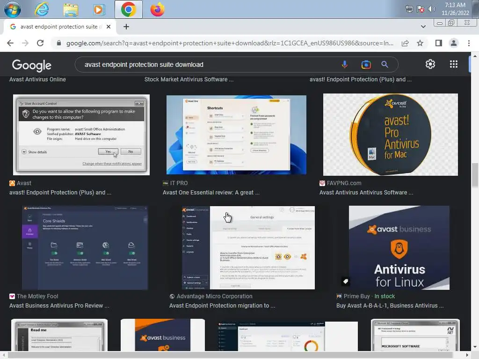This screenshot has width=479, height=359.
Task: Reload the current page
Action: coord(40,43)
